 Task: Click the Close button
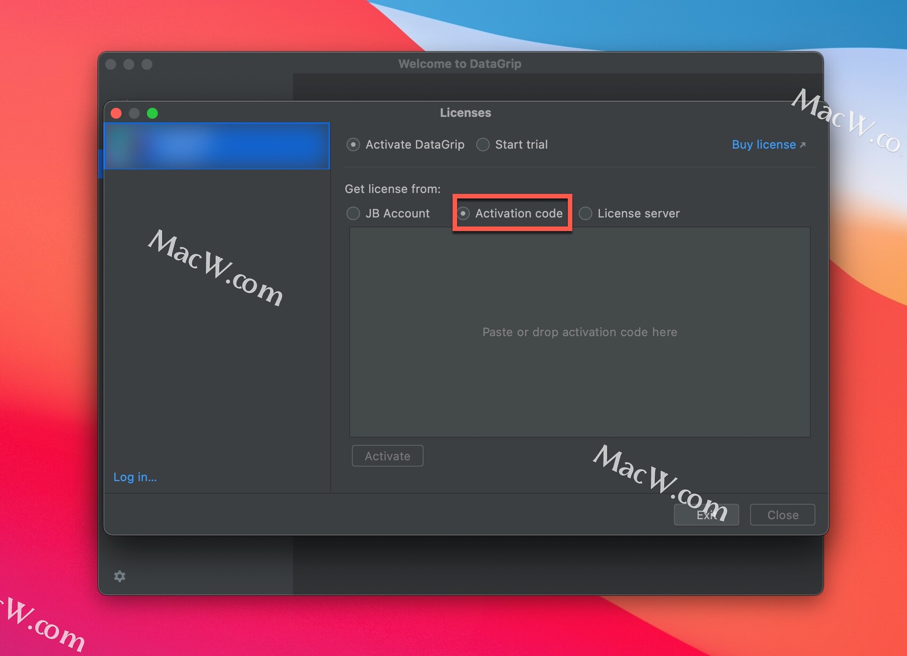pyautogui.click(x=784, y=514)
